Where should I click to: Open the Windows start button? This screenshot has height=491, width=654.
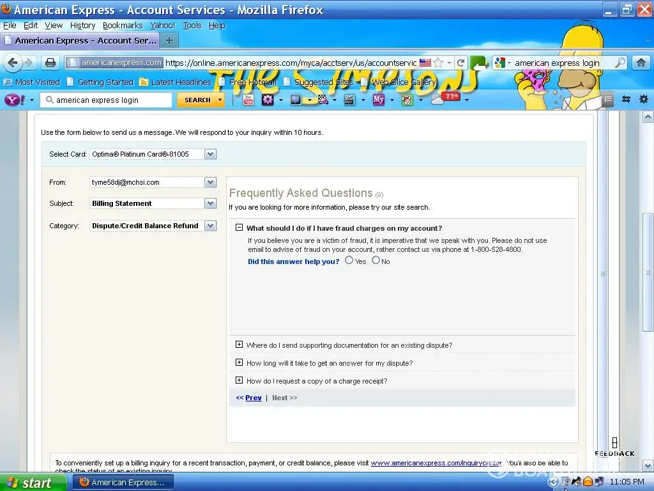coord(32,482)
